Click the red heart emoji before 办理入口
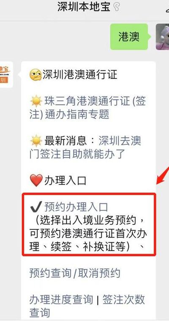The height and width of the screenshot is (321, 169). coord(36,180)
